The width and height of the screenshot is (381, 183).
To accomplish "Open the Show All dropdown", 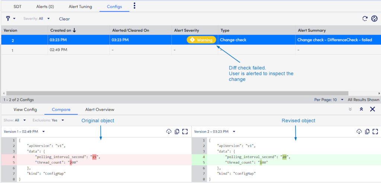I will [x=15, y=120].
